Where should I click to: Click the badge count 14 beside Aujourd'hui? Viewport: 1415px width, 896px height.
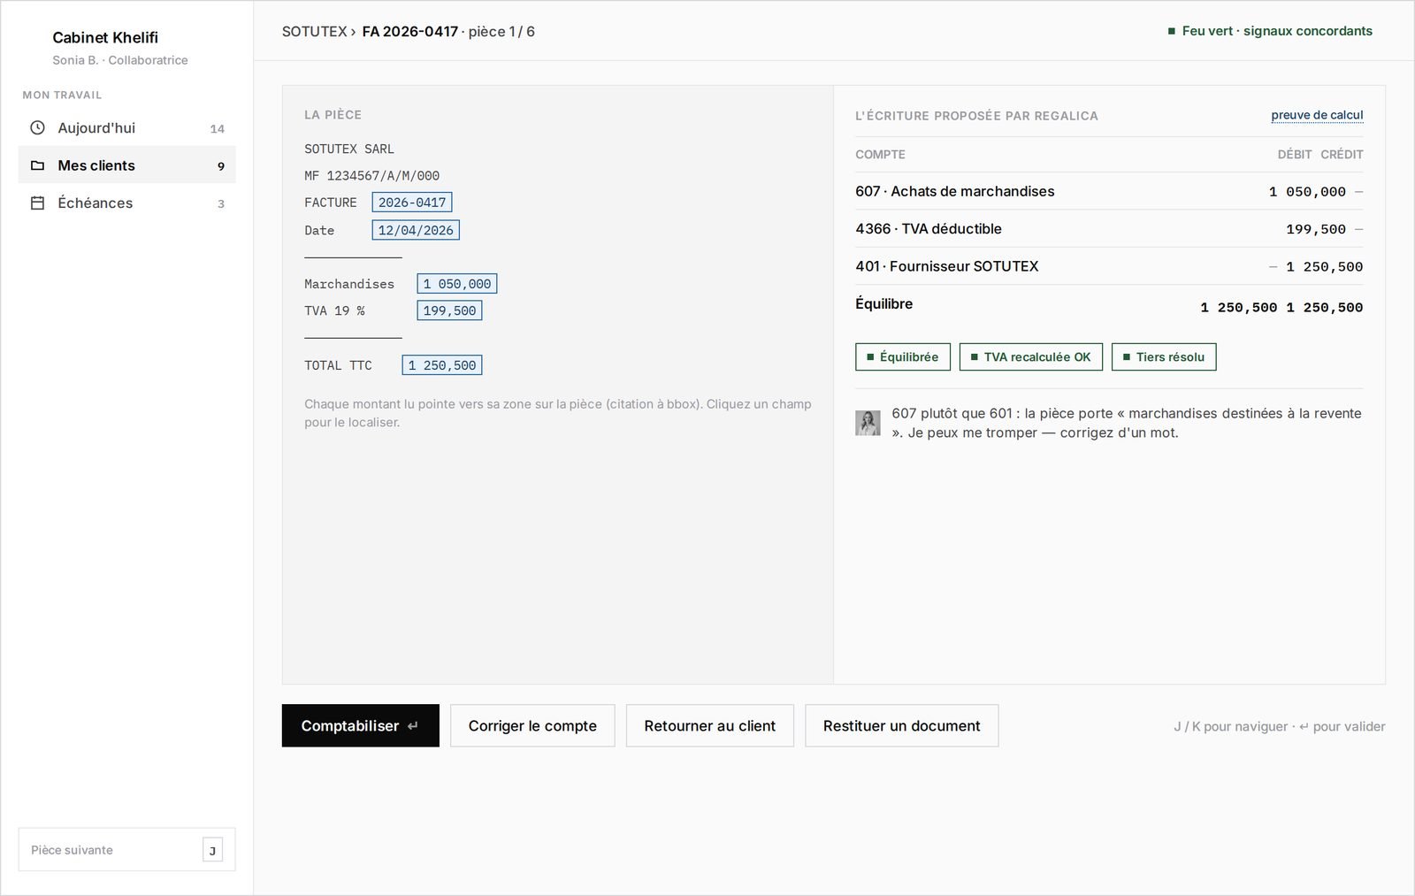218,128
